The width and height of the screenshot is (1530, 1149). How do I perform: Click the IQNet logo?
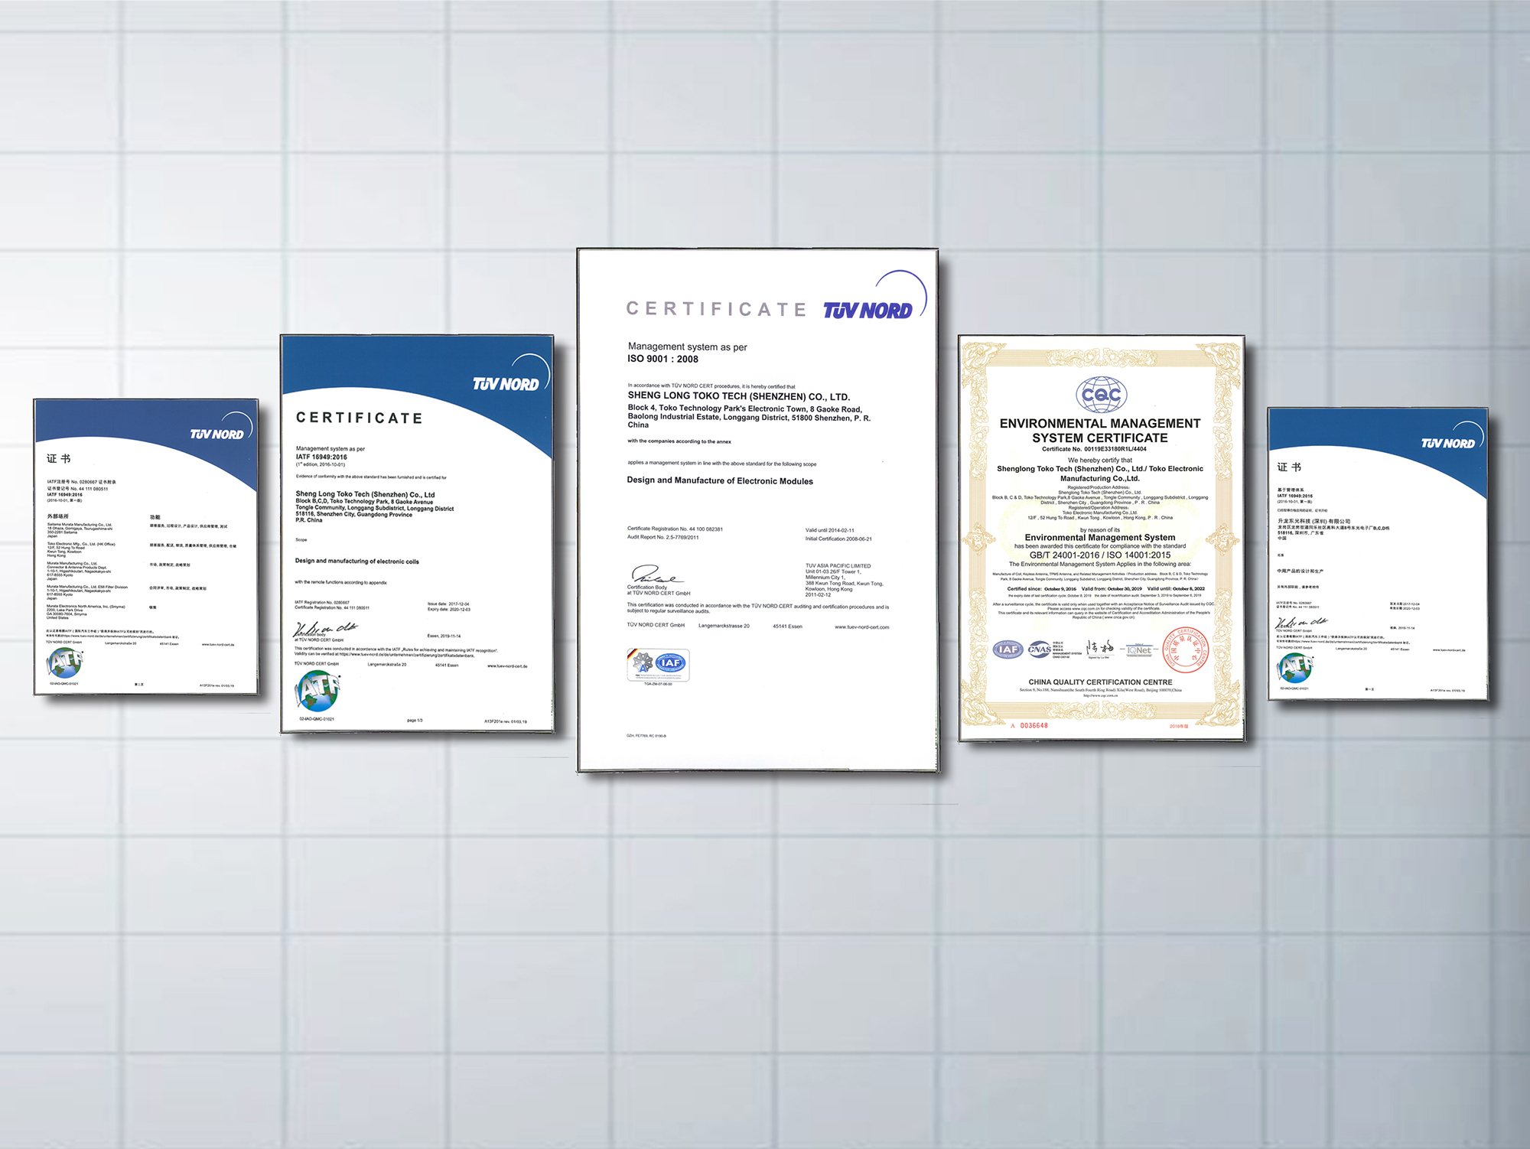(1138, 649)
